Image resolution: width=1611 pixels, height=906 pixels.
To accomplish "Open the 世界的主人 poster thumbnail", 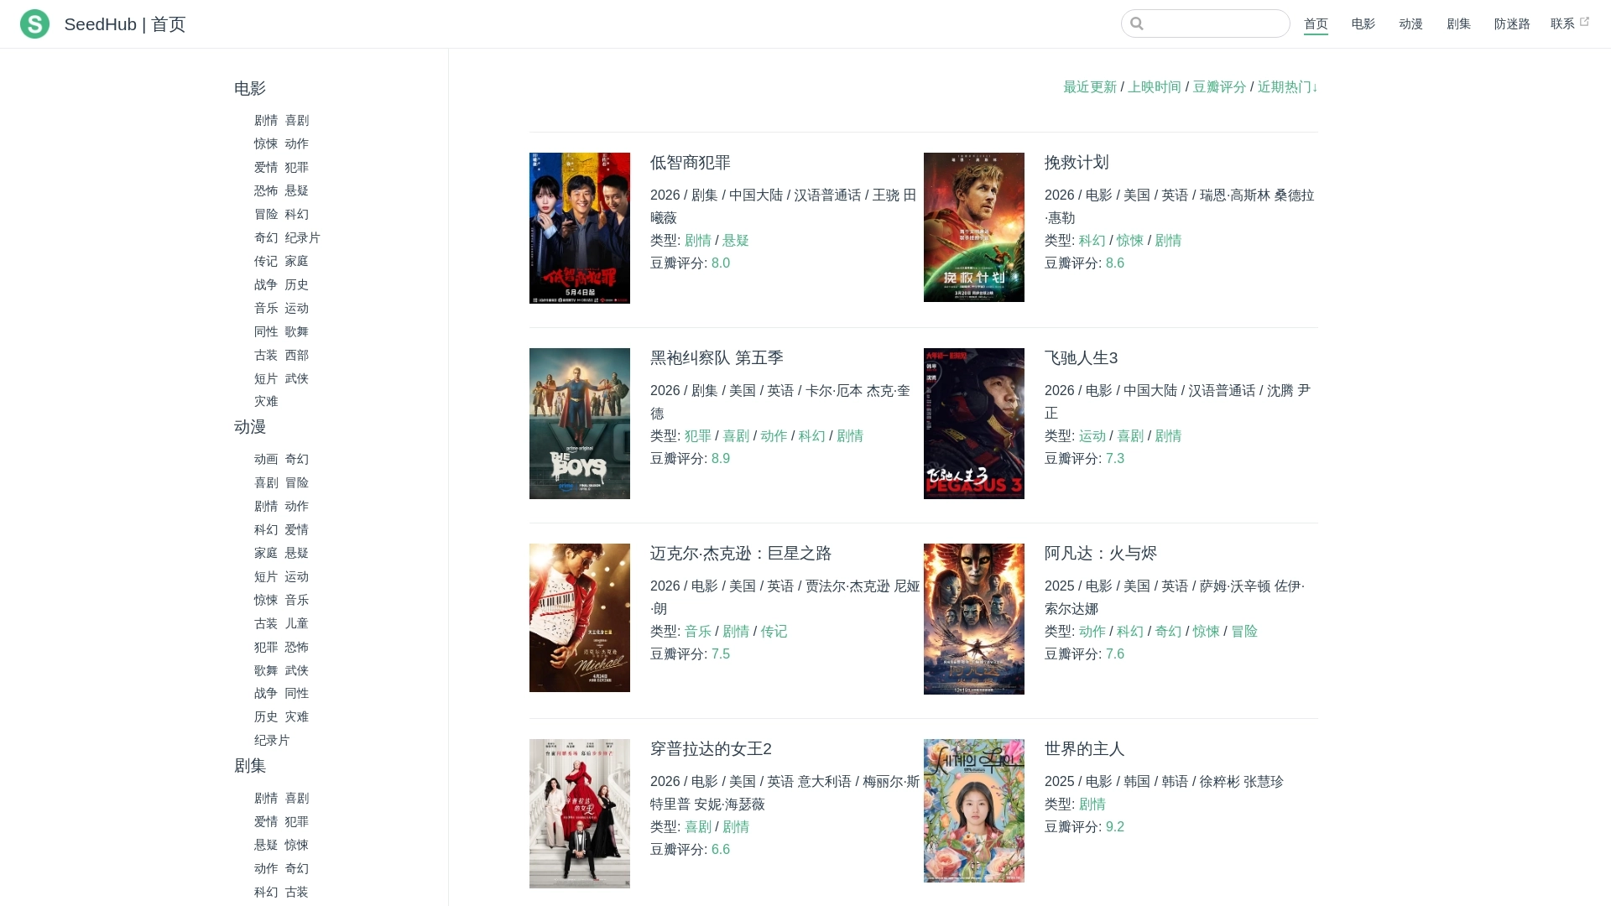I will point(973,810).
